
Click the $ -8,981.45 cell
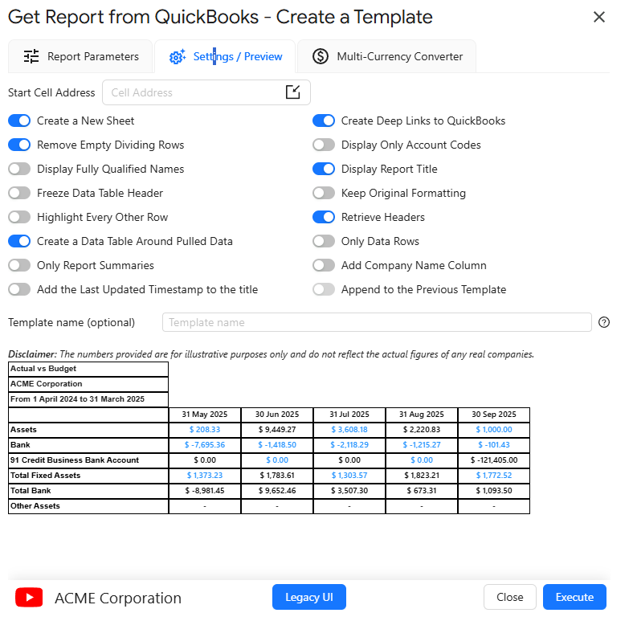pyautogui.click(x=205, y=491)
